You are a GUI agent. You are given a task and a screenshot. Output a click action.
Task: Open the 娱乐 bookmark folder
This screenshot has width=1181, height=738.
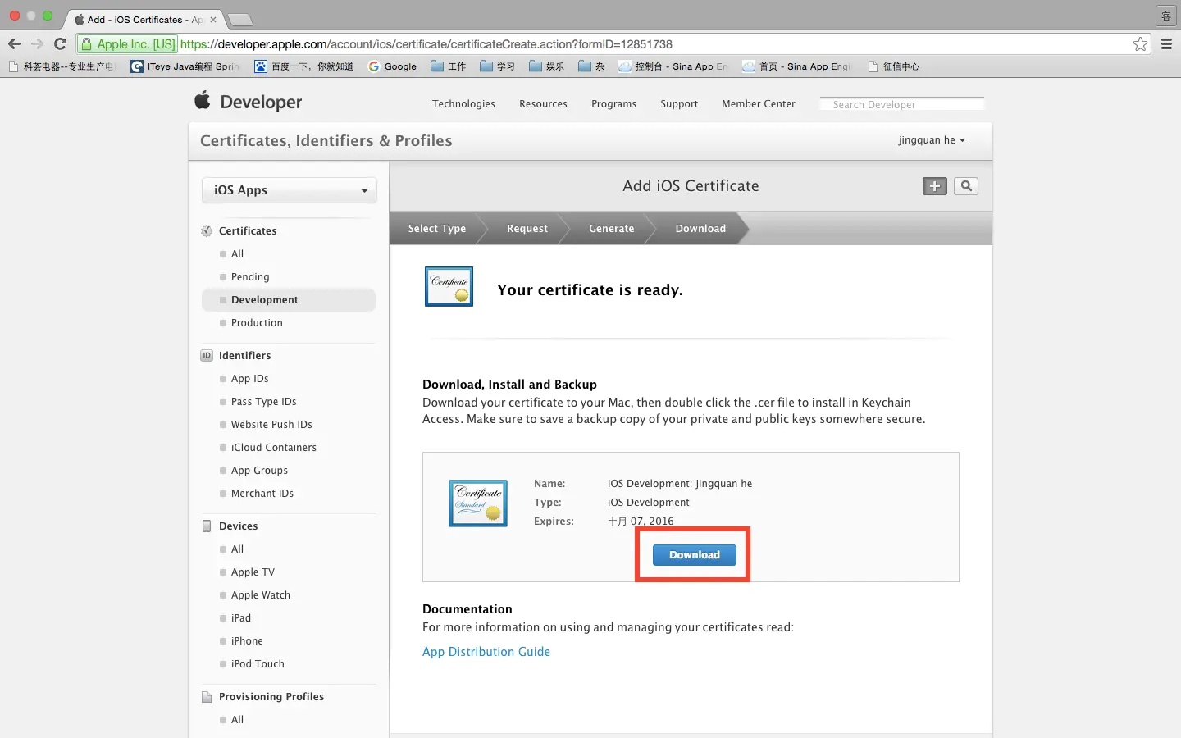546,66
